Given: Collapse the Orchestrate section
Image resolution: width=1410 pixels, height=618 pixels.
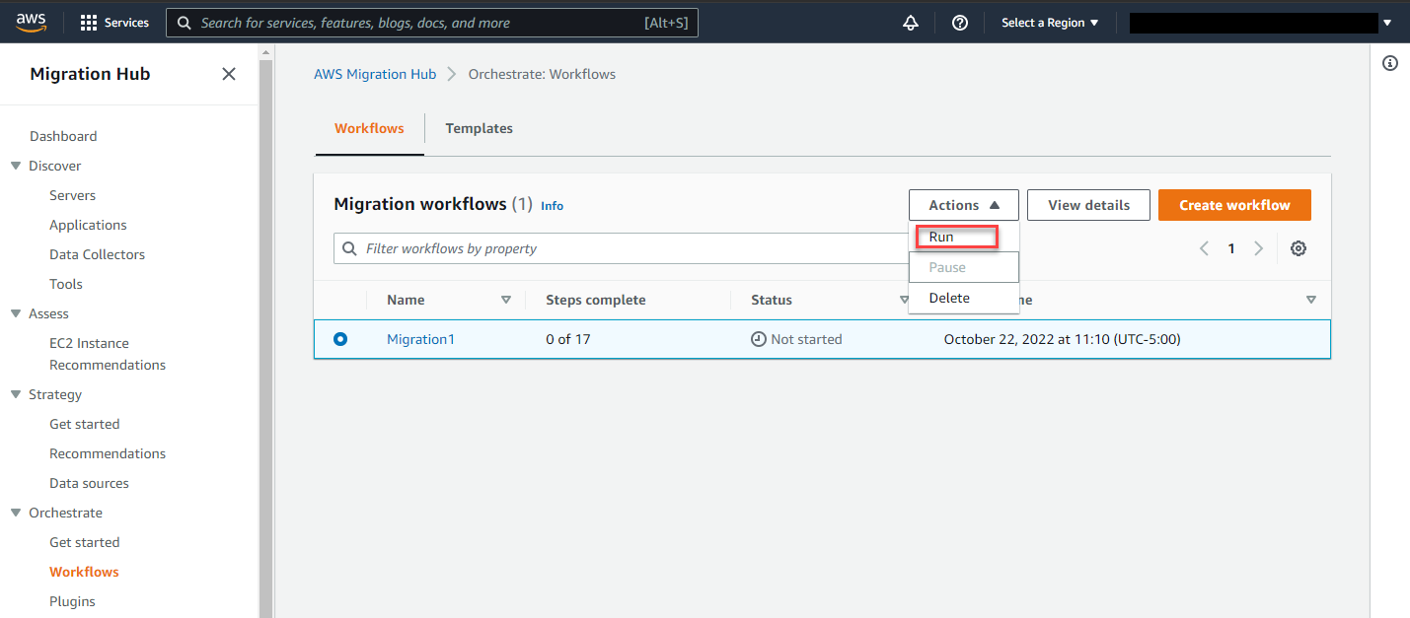Looking at the screenshot, I should 16,513.
